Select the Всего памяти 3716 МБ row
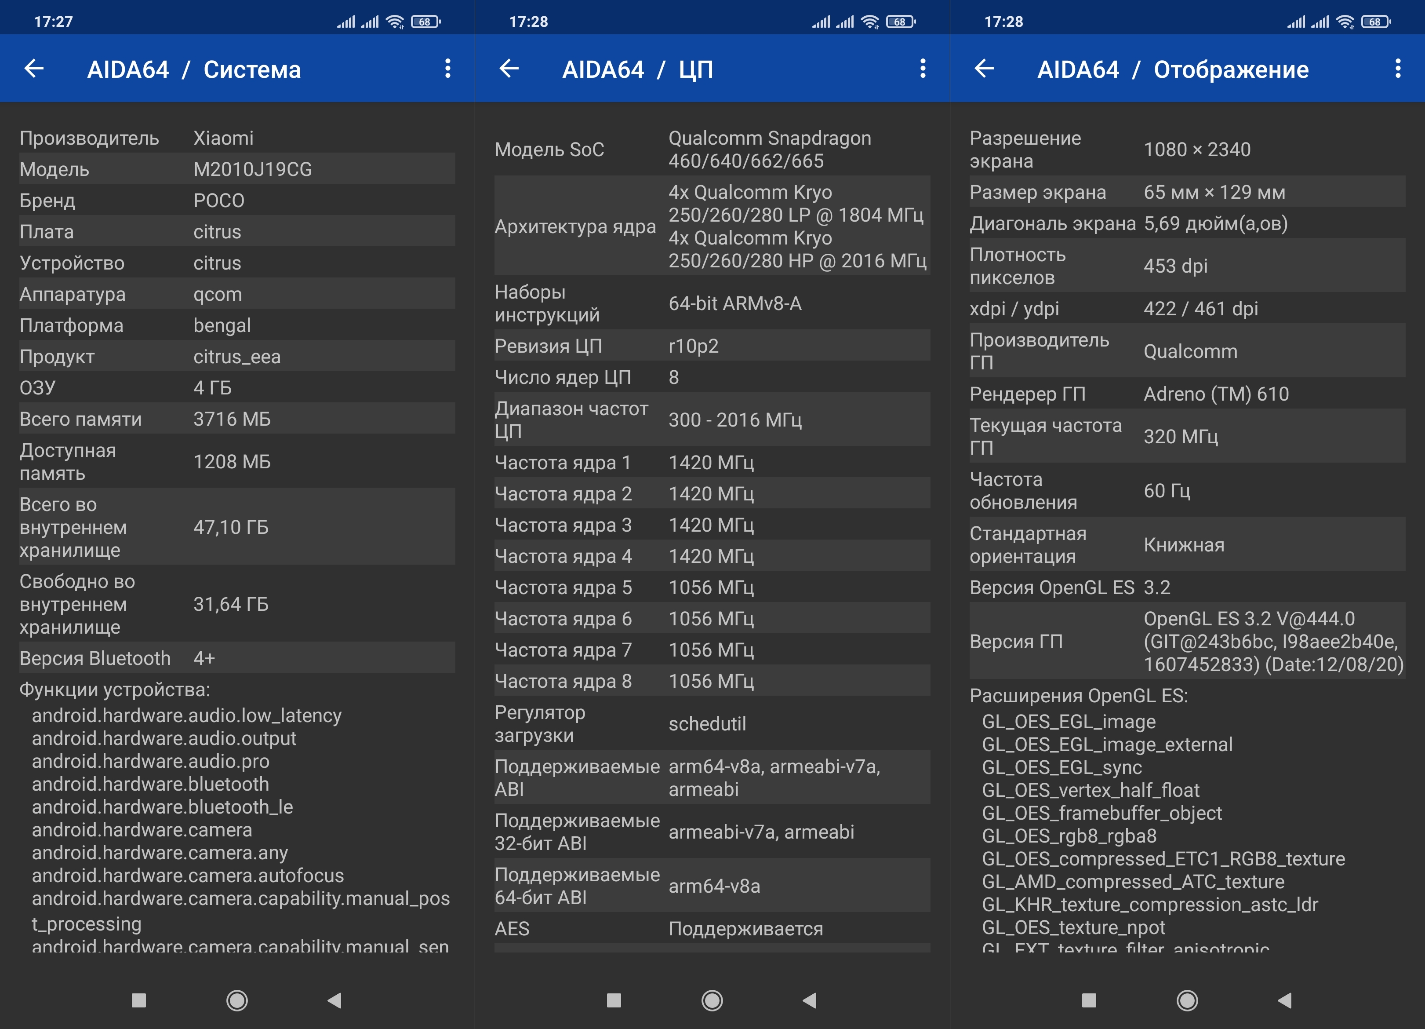The height and width of the screenshot is (1029, 1425). coord(237,419)
